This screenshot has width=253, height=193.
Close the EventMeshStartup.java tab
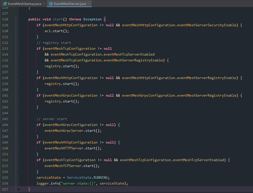coord(44,4)
